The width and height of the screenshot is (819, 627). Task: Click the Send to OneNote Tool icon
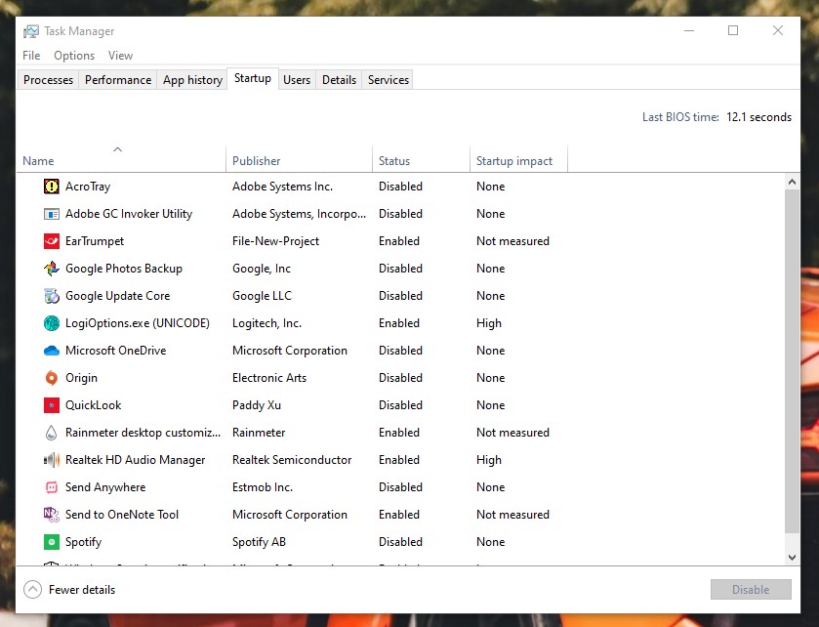click(x=51, y=515)
